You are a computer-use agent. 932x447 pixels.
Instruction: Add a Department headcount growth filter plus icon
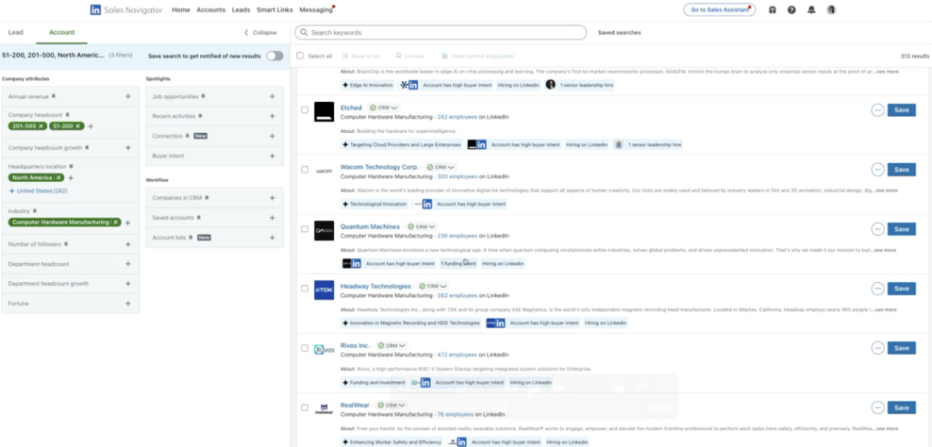pyautogui.click(x=127, y=283)
